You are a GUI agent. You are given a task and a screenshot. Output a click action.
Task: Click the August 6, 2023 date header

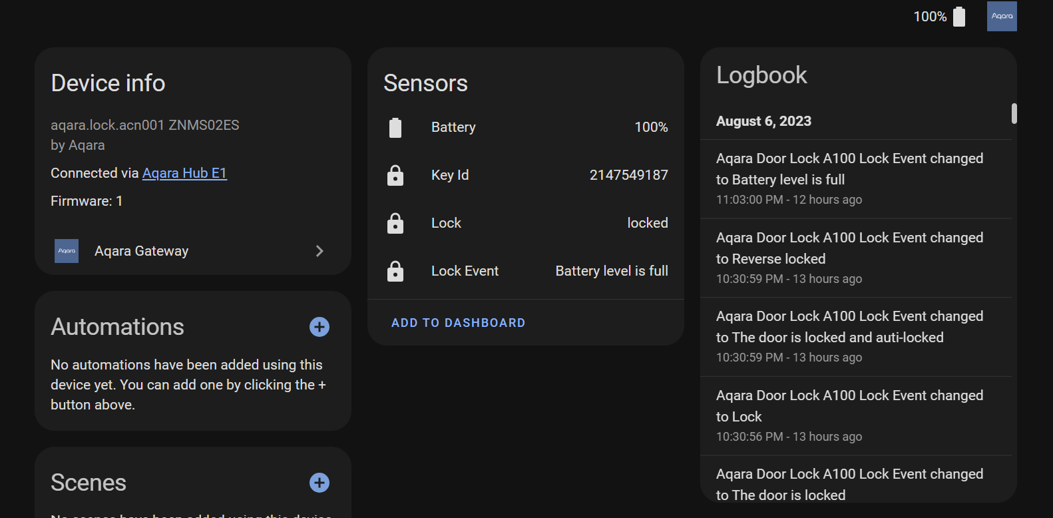coord(763,121)
